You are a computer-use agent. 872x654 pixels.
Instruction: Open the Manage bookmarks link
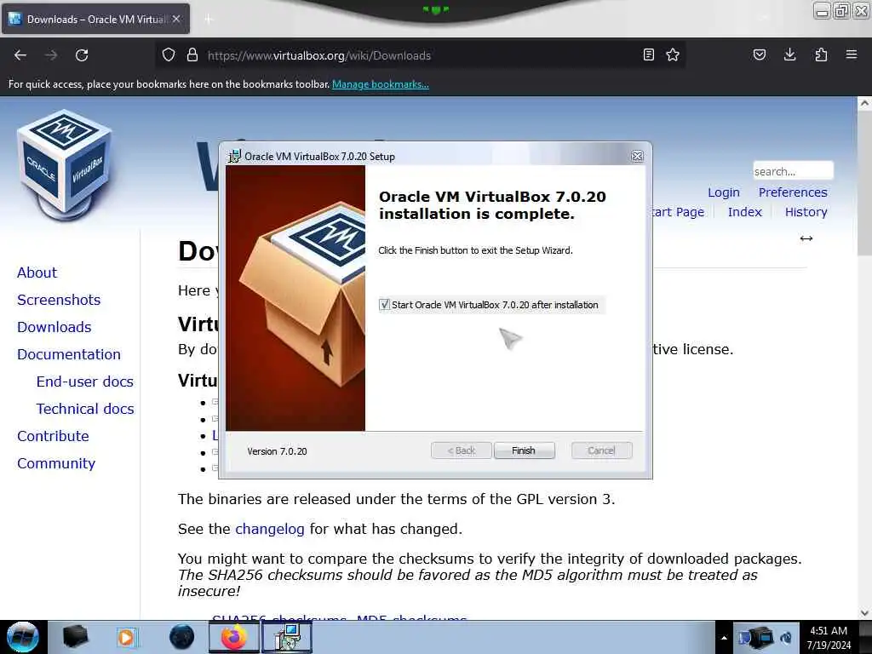(x=381, y=84)
